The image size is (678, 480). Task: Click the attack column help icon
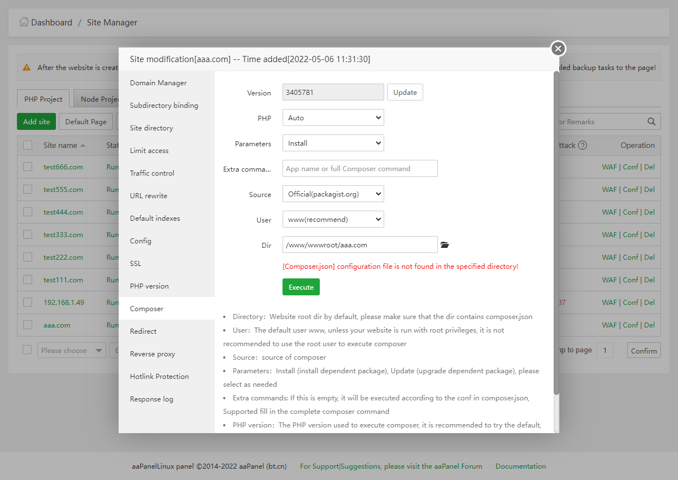coord(583,145)
